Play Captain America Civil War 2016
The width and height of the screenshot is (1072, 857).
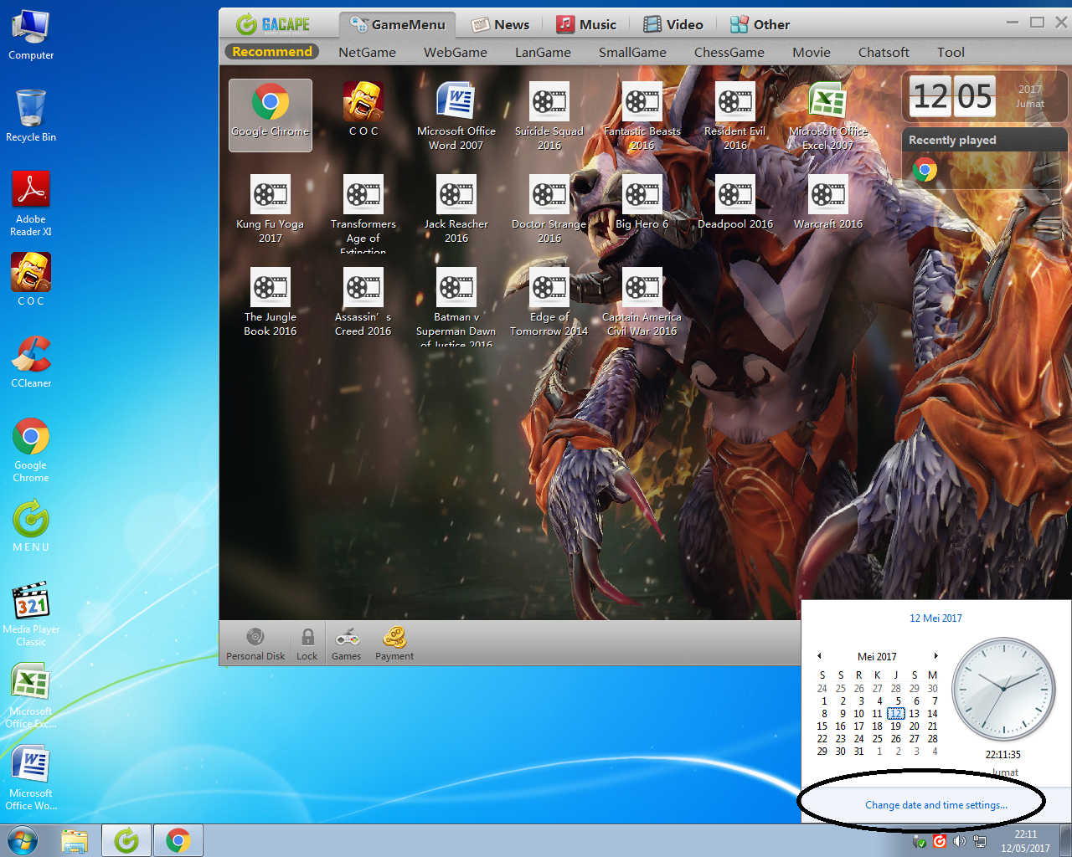click(x=642, y=302)
